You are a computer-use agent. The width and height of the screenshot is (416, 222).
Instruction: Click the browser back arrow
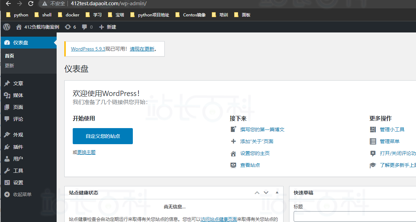point(8,4)
